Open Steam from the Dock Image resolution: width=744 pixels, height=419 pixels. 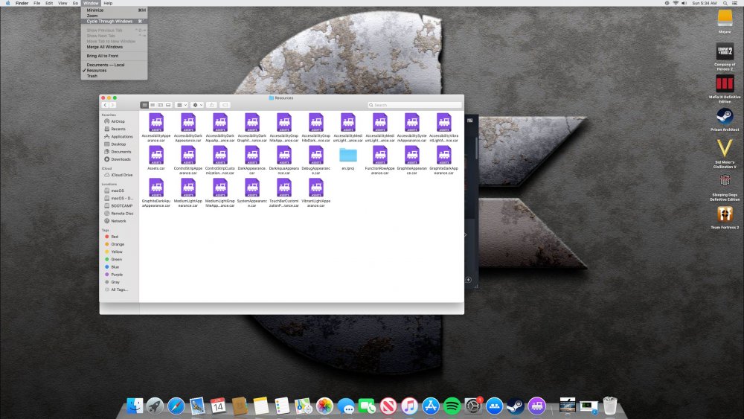516,406
